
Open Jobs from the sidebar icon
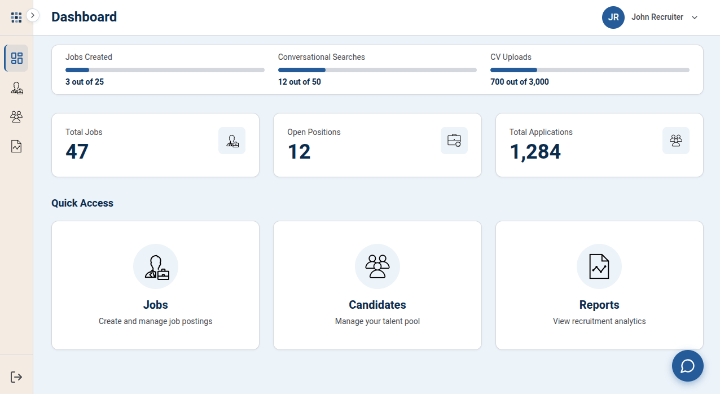coord(16,87)
